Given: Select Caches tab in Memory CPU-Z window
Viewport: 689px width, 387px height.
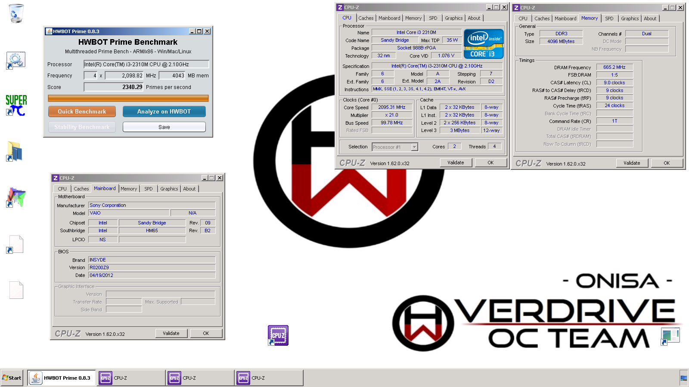Looking at the screenshot, I should tap(542, 18).
